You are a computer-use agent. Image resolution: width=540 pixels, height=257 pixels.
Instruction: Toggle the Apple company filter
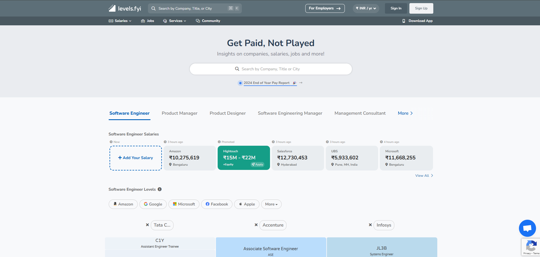click(x=246, y=204)
